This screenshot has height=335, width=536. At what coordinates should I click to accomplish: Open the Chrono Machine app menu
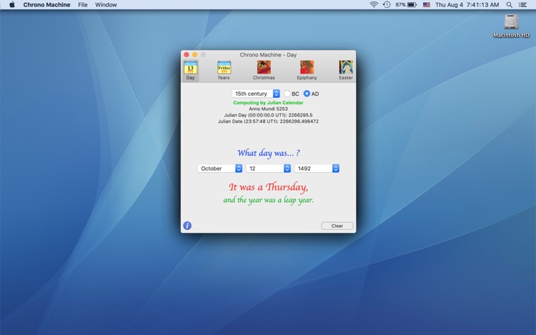click(x=46, y=5)
